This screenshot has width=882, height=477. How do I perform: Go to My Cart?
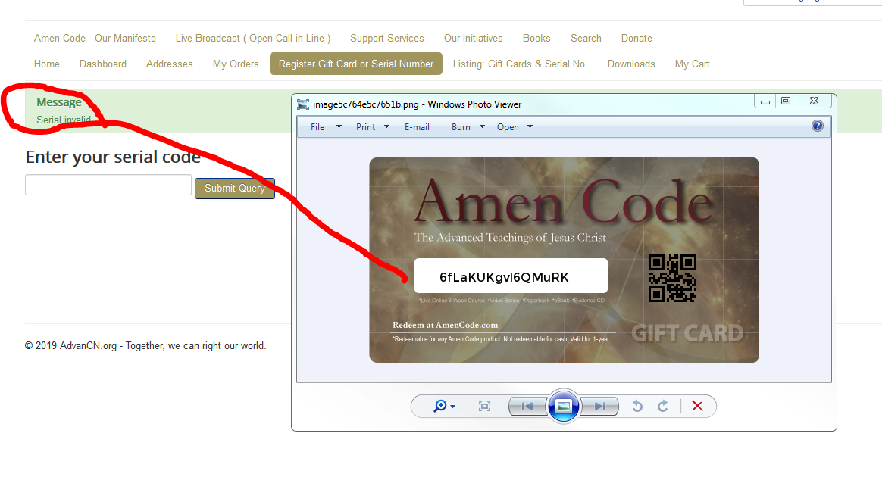[693, 64]
